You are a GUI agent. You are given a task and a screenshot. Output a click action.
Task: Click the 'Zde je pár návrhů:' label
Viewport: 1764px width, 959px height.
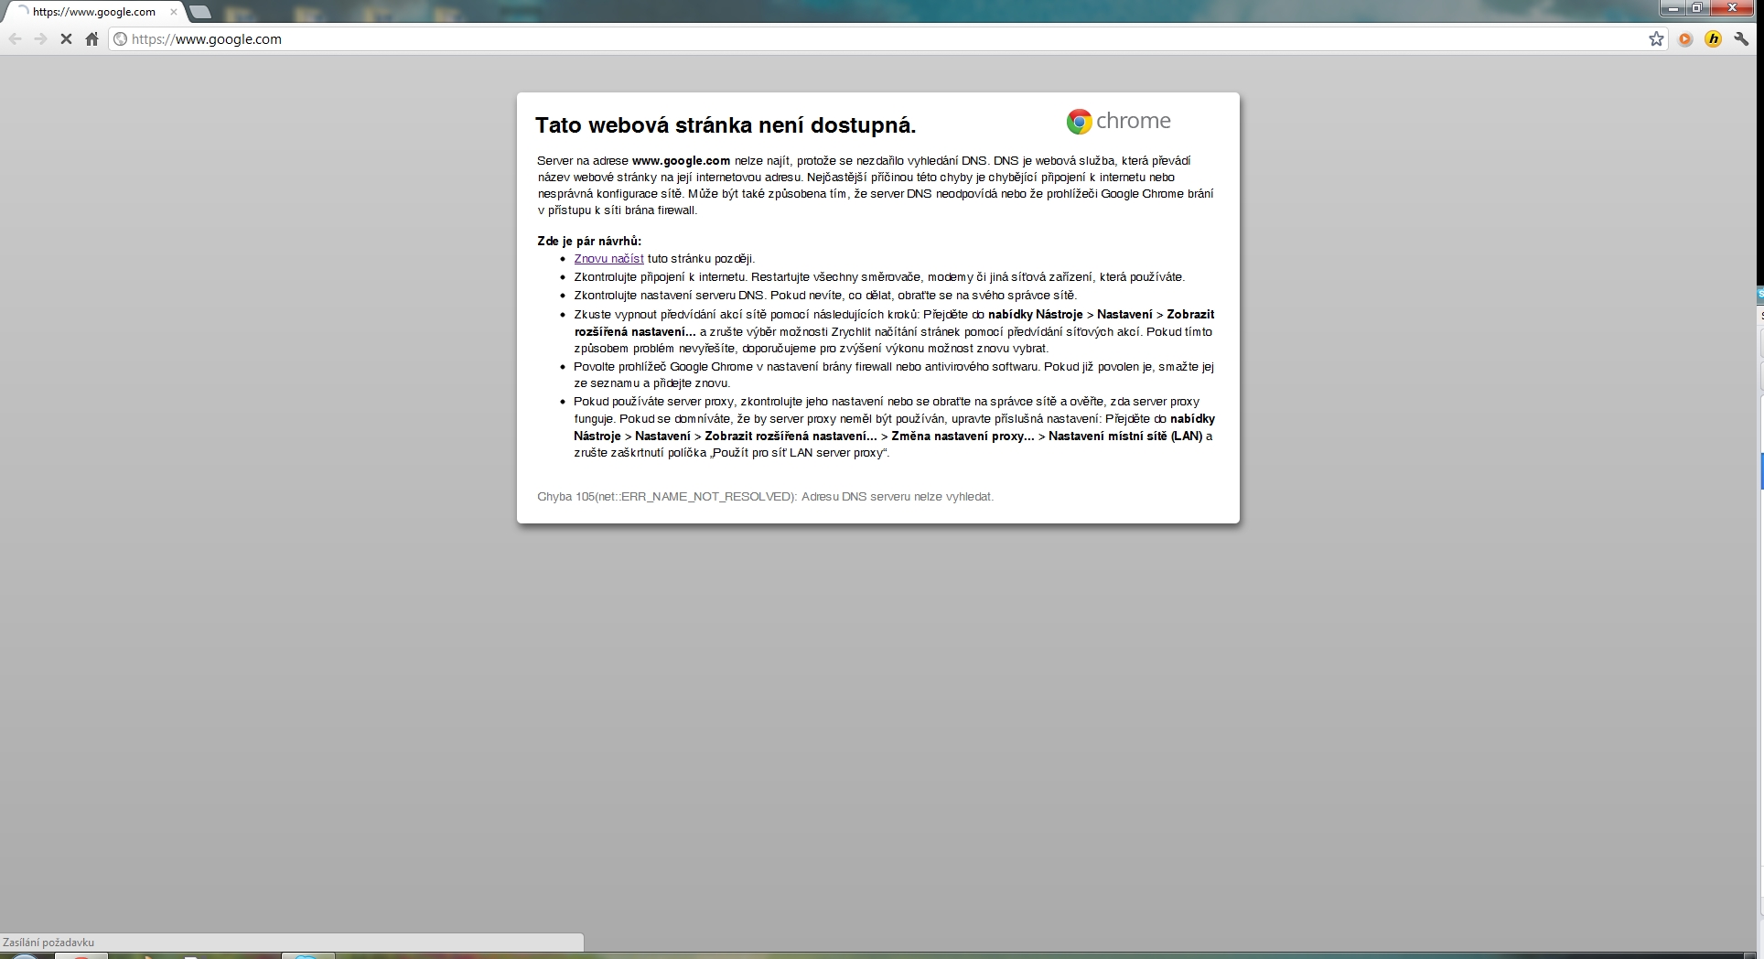[x=589, y=242]
